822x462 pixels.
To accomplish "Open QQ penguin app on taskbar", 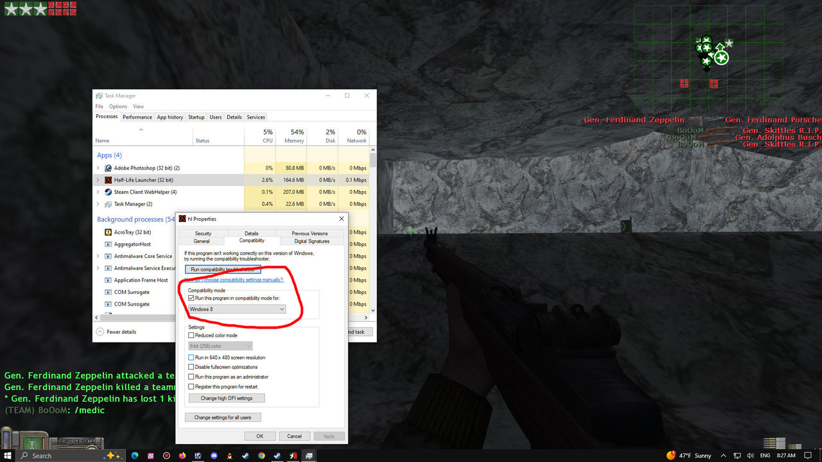I will pyautogui.click(x=230, y=456).
